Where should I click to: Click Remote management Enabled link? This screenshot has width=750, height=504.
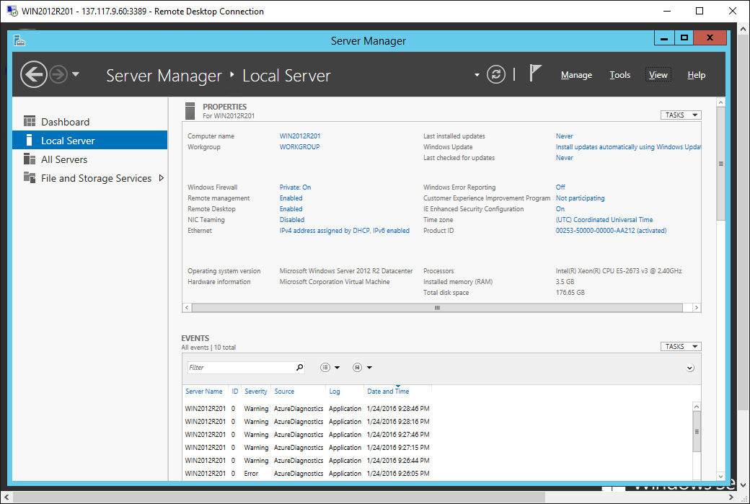[291, 198]
